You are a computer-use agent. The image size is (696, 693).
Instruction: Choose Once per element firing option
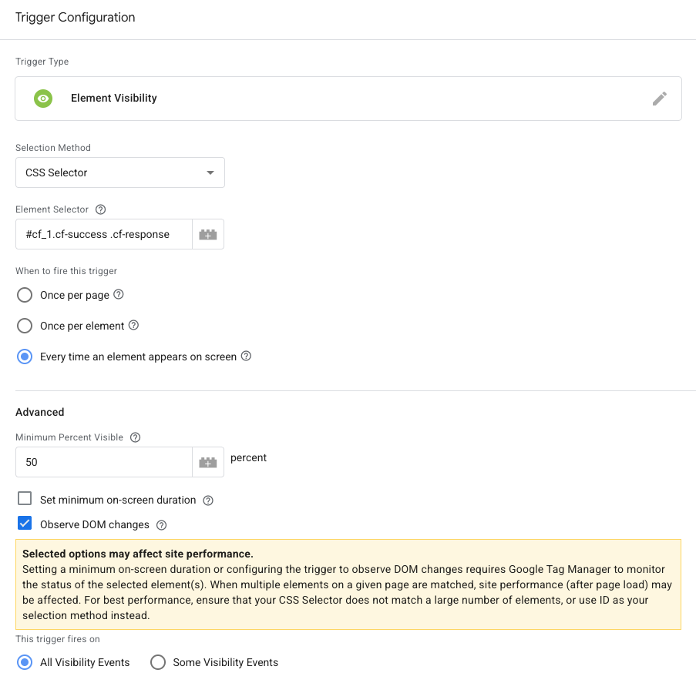point(24,325)
